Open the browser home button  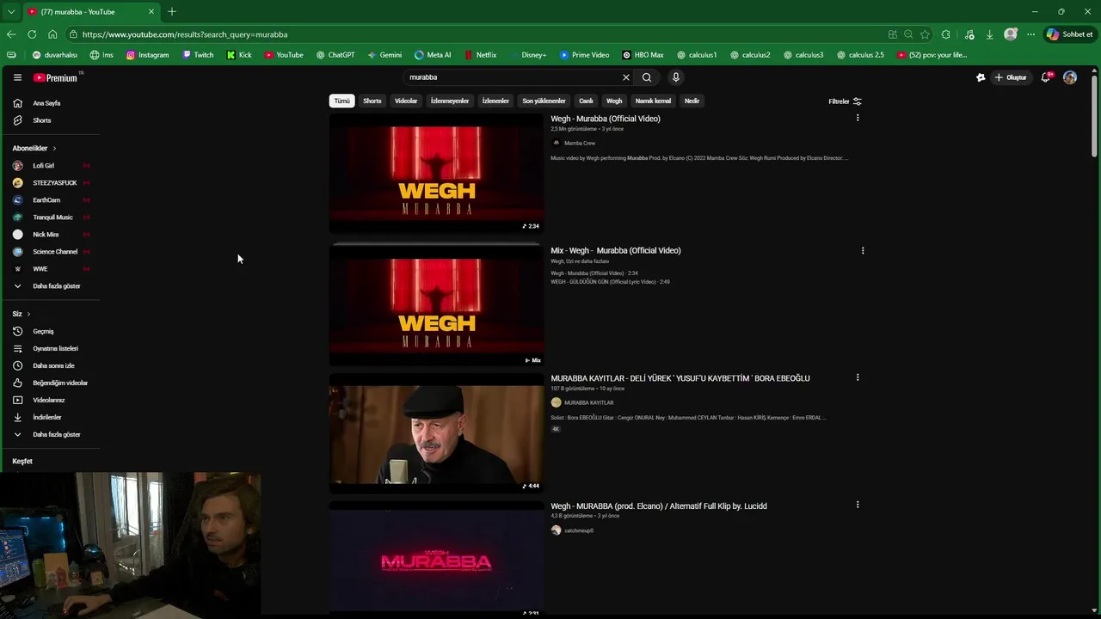52,34
